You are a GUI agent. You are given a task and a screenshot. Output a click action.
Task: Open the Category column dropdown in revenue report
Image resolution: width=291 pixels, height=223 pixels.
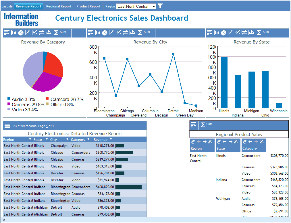tap(88, 139)
